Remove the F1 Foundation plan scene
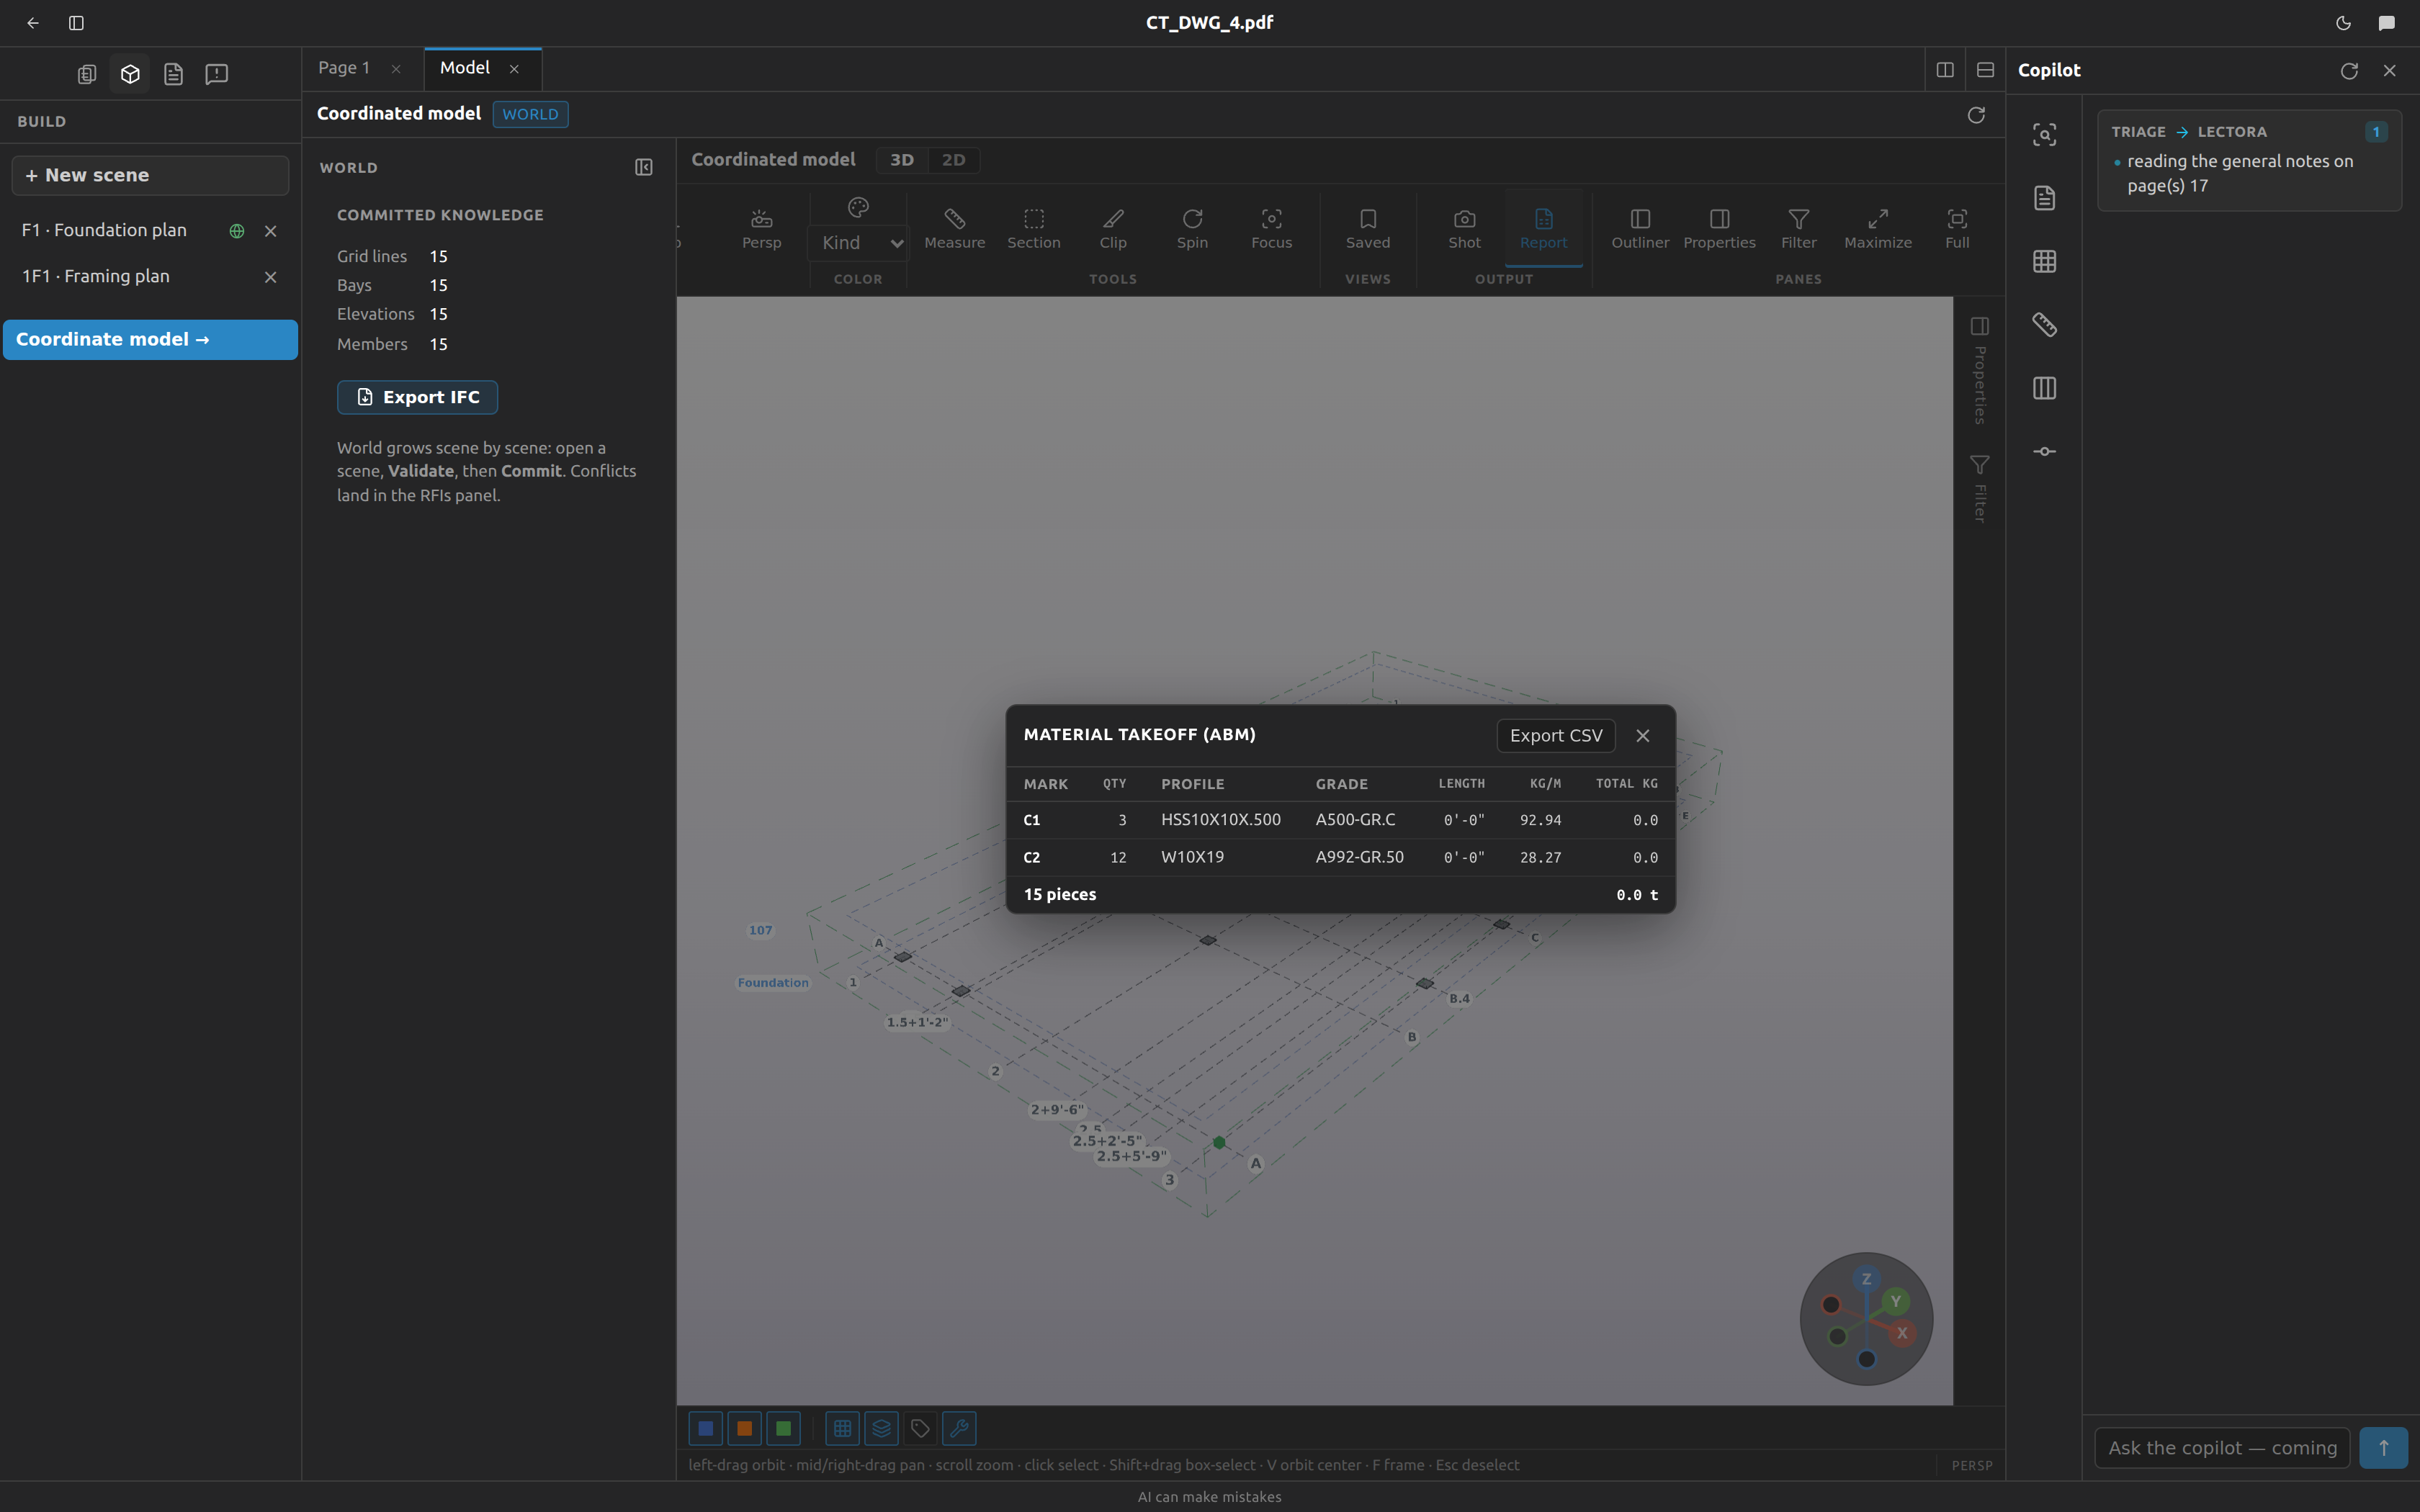This screenshot has width=2420, height=1512. (270, 231)
